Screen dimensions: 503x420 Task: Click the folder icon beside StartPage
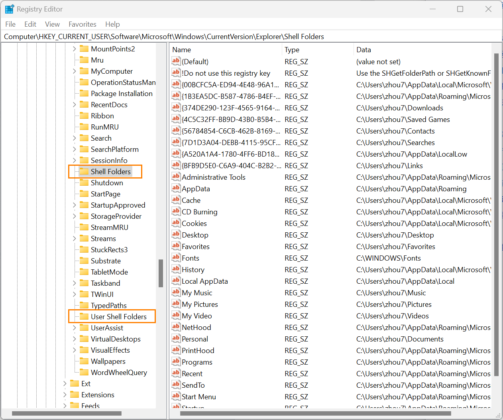tap(84, 194)
